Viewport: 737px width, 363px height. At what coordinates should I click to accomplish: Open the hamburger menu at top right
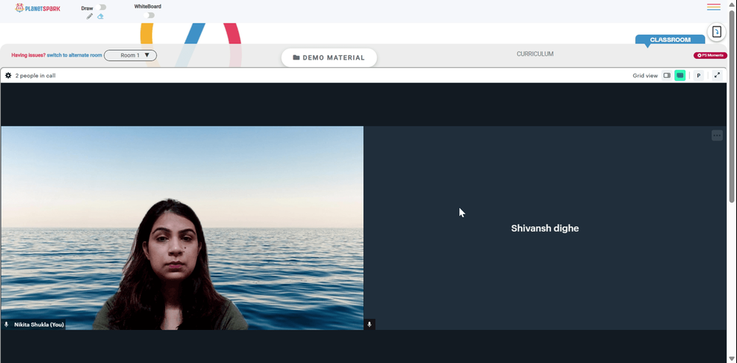point(713,7)
